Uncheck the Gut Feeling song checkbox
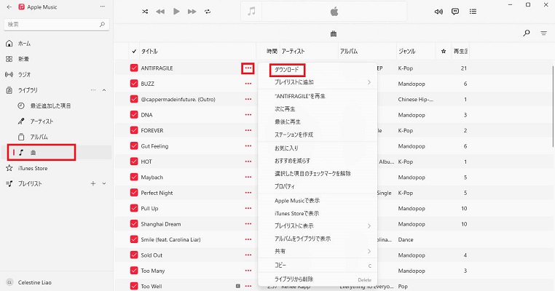Viewport: 555px width, 291px height. 134,145
